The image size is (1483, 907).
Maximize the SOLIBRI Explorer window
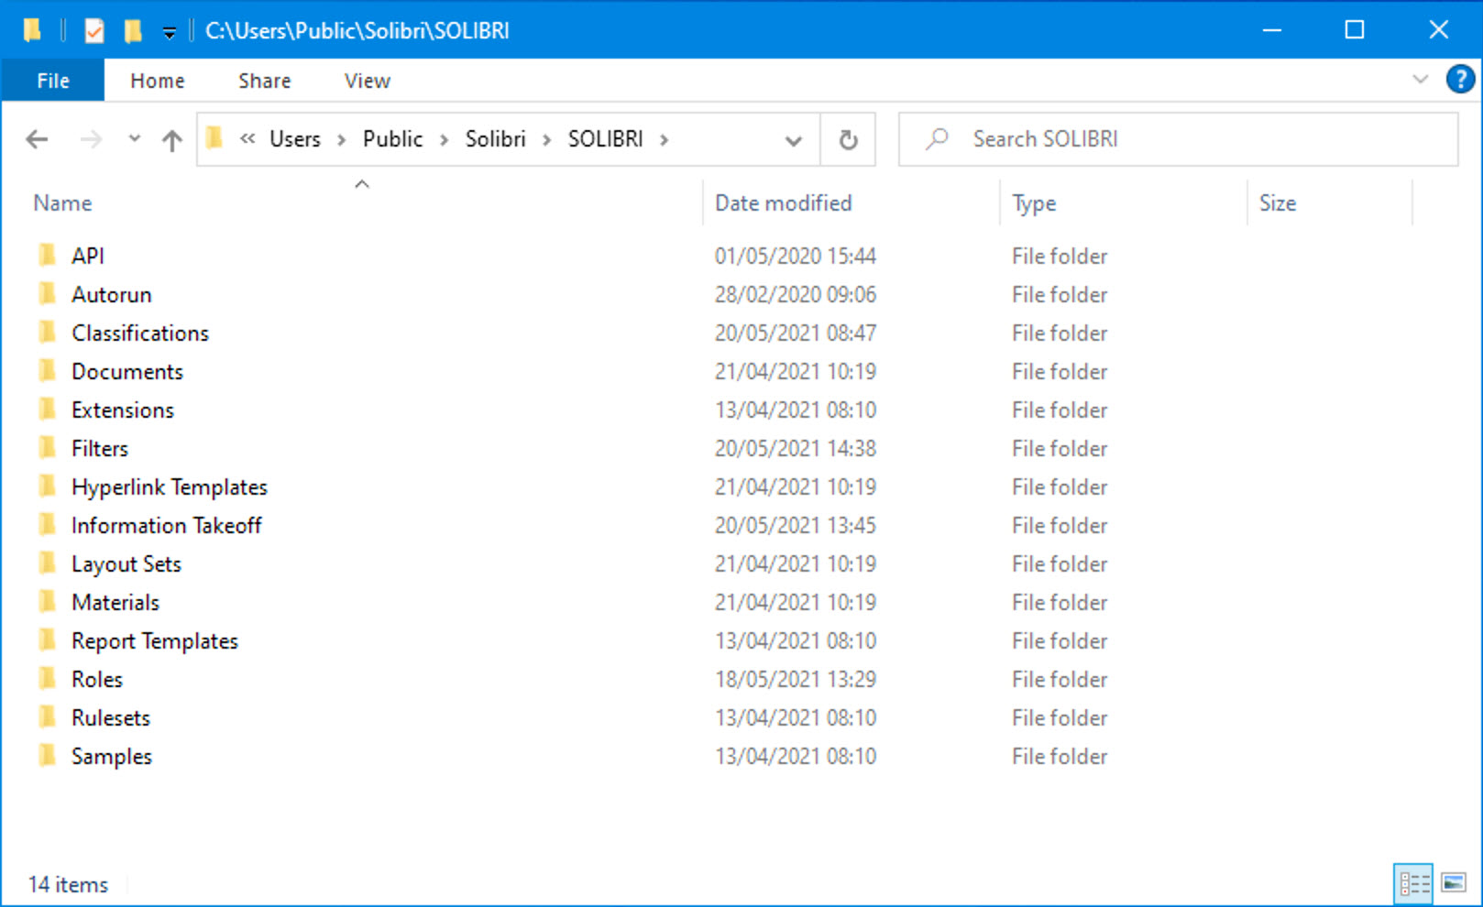click(x=1354, y=30)
